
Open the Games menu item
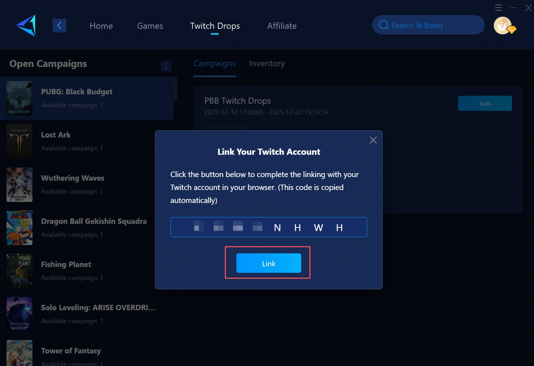pos(150,26)
